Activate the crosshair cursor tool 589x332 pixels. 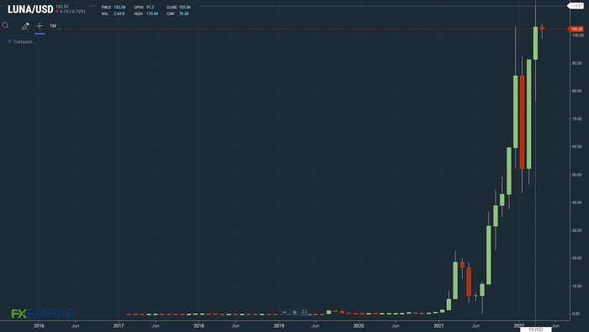(40, 26)
